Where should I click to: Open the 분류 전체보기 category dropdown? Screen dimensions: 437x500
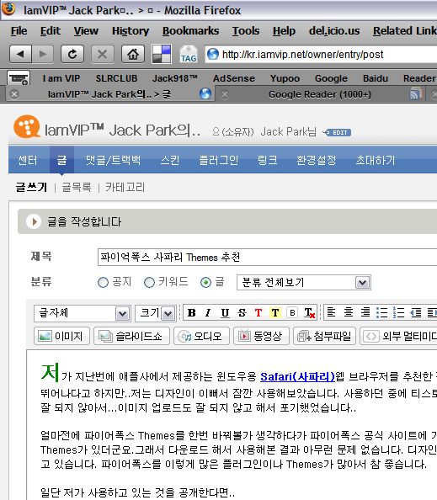pos(304,283)
